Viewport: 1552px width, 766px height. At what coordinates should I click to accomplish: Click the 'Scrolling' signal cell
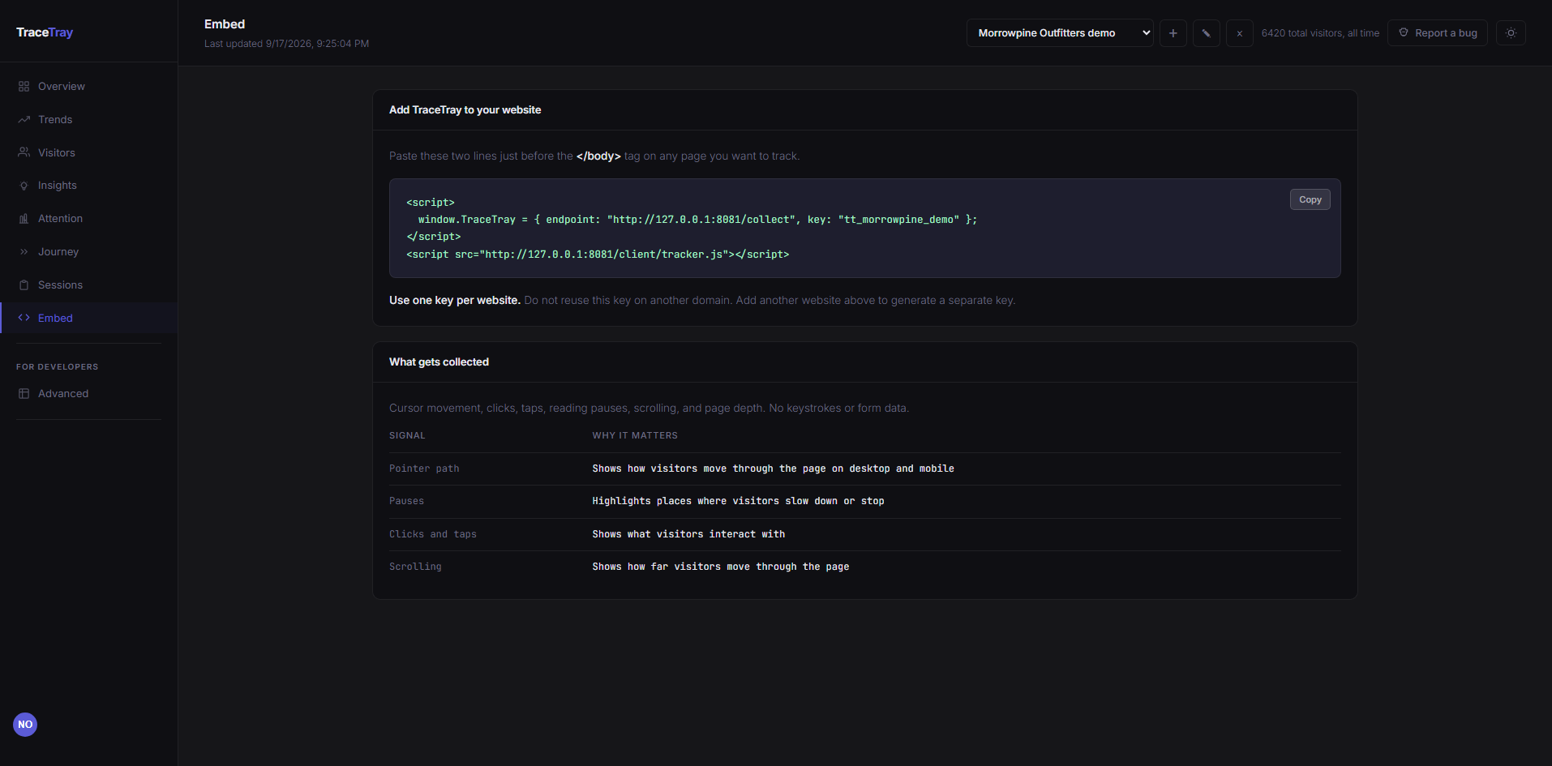pyautogui.click(x=415, y=567)
